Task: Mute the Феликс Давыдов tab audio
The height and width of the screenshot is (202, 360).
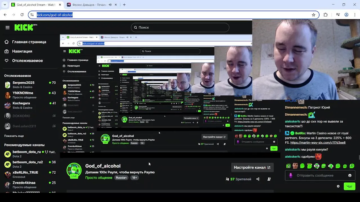Action: 110,5
